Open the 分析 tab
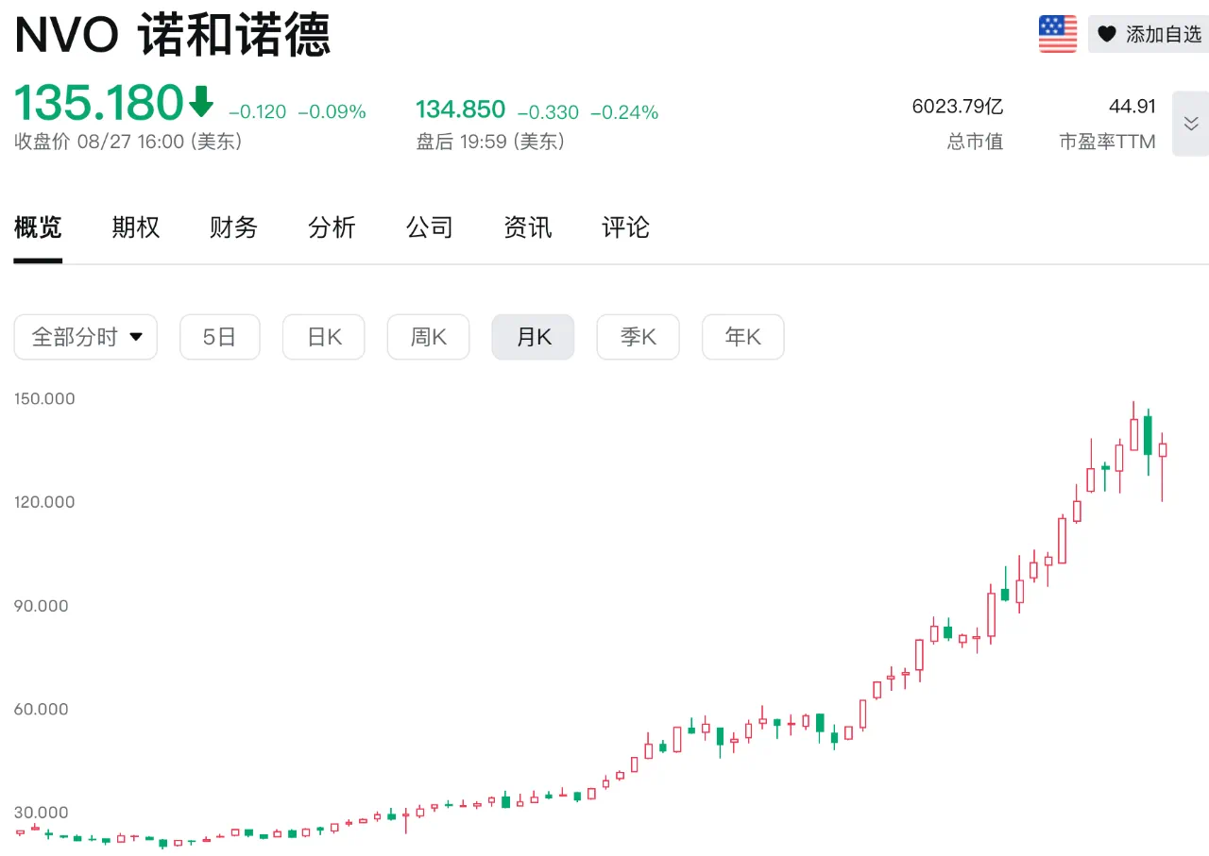 tap(332, 227)
